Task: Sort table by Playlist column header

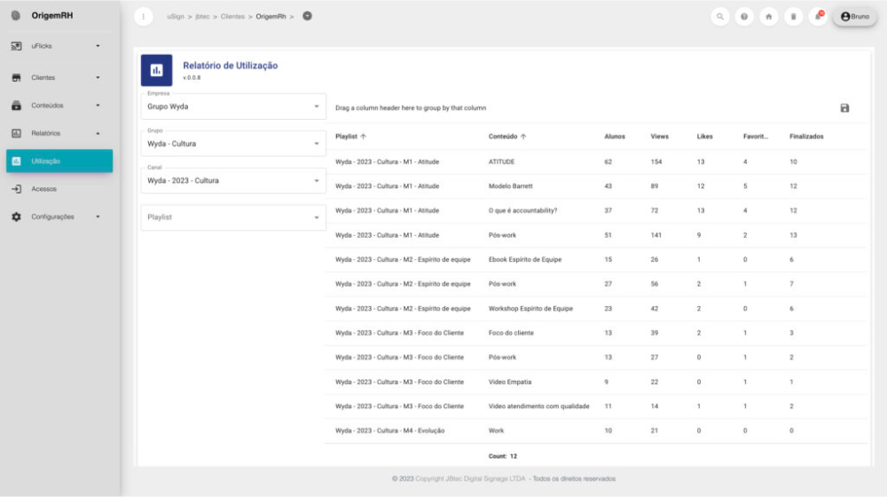Action: click(347, 137)
